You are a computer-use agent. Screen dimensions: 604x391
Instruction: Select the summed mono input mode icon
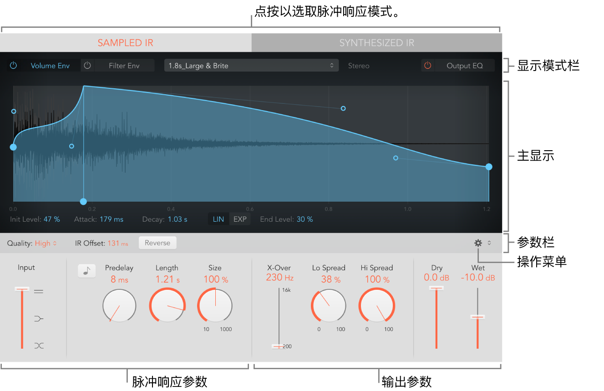coord(39,318)
